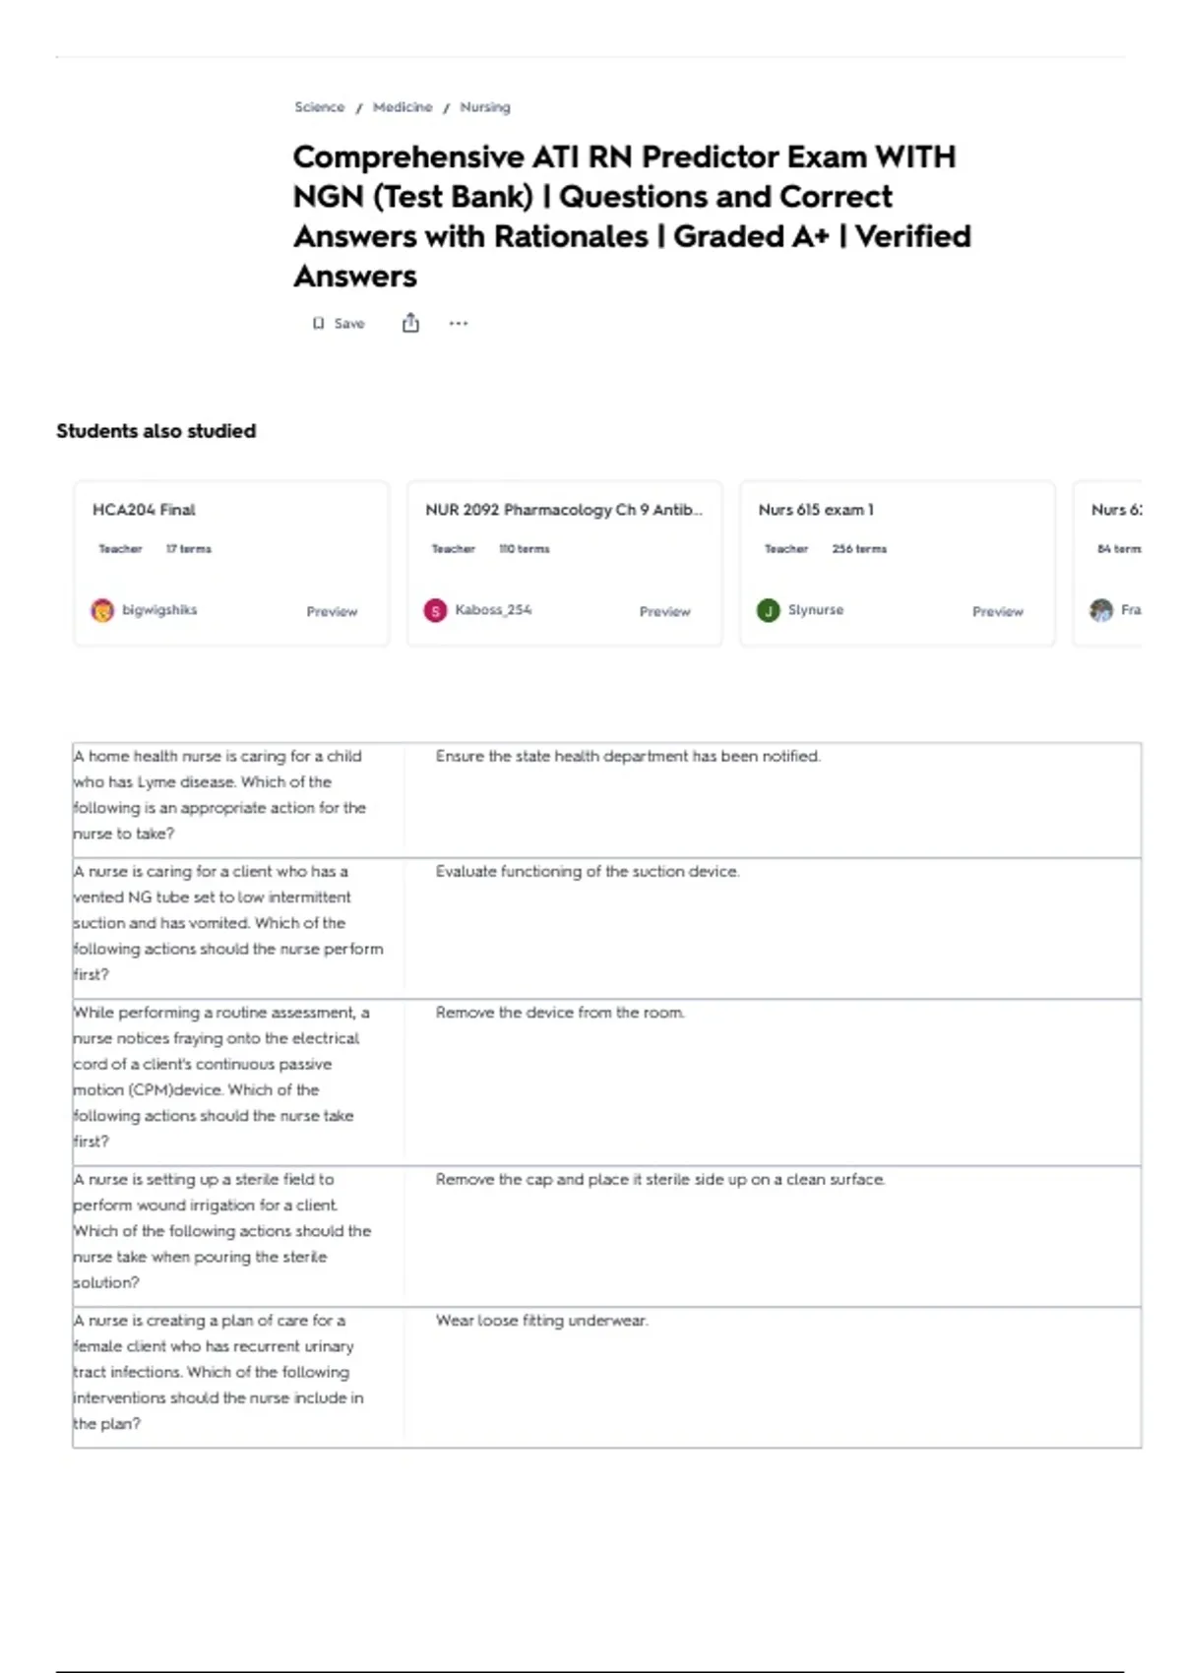Open the three-dot more options menu
1181x1673 pixels.
click(459, 323)
